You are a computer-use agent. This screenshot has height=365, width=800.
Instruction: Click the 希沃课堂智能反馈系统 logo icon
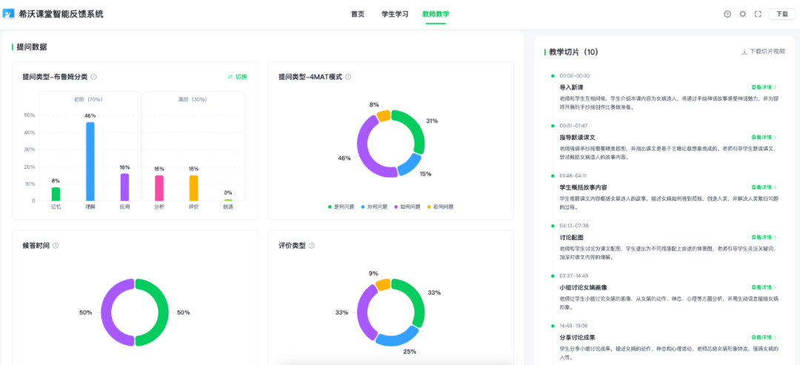point(9,14)
